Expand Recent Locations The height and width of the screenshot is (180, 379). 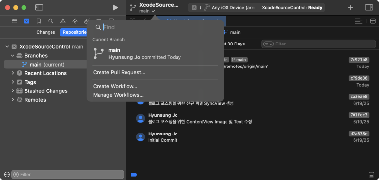point(13,73)
